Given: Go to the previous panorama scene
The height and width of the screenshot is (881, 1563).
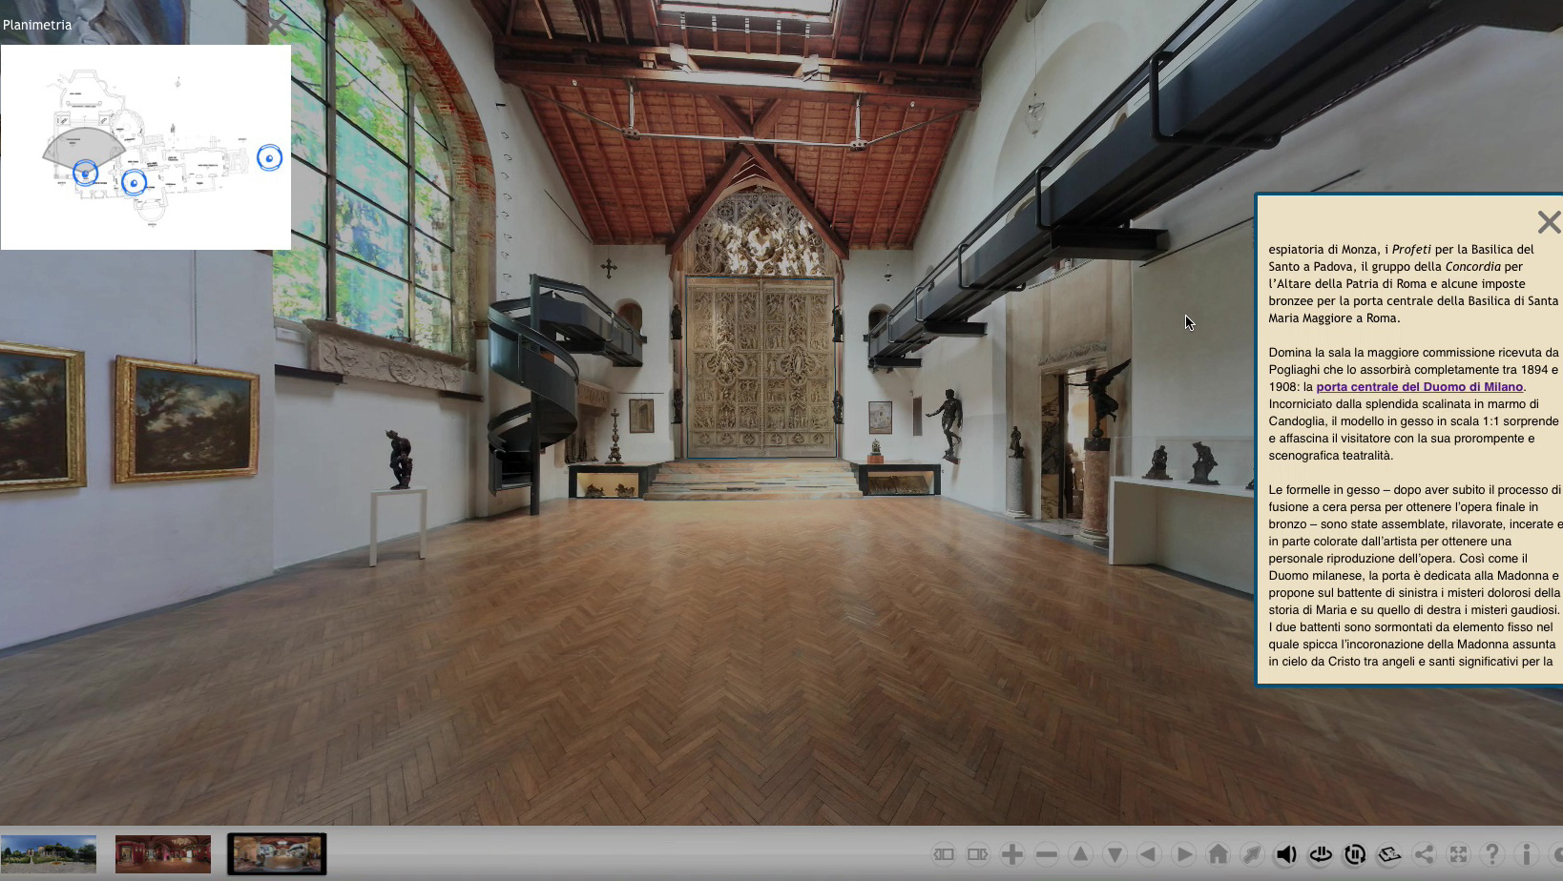Looking at the screenshot, I should (x=944, y=854).
